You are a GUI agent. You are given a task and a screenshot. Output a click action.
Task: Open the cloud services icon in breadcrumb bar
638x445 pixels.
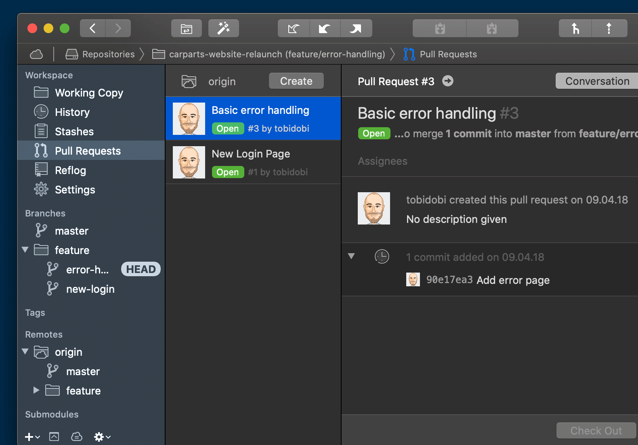tap(36, 54)
